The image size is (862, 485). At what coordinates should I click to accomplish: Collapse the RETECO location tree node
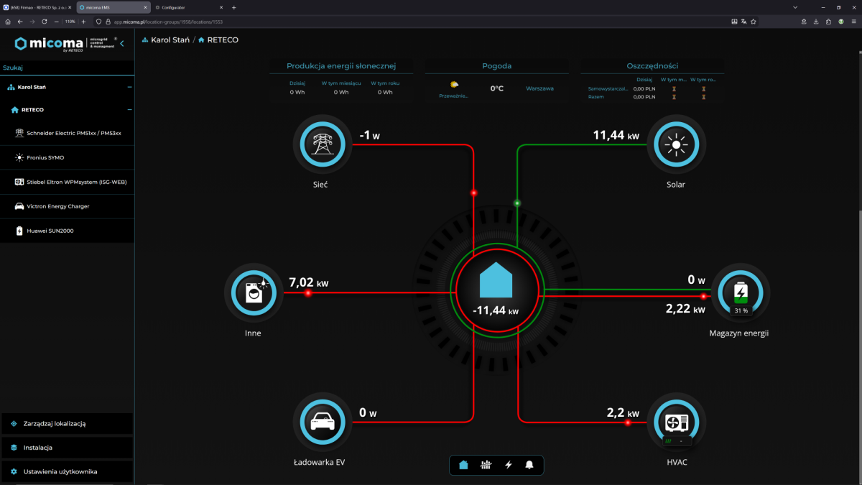[129, 110]
